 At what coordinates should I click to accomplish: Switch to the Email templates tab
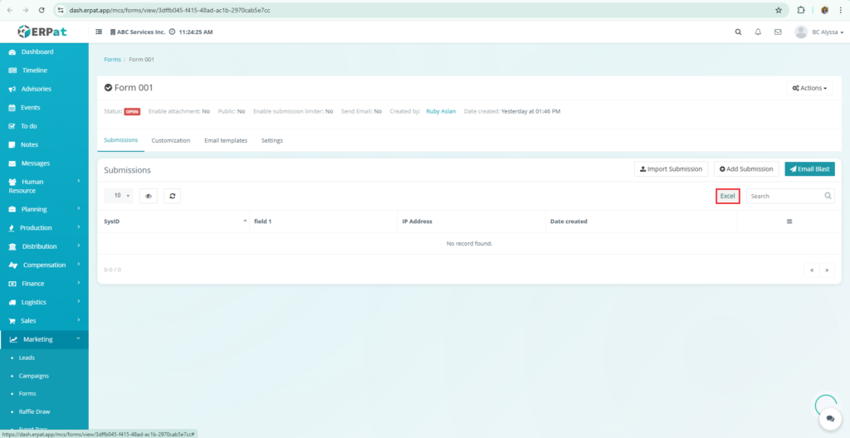click(x=226, y=140)
